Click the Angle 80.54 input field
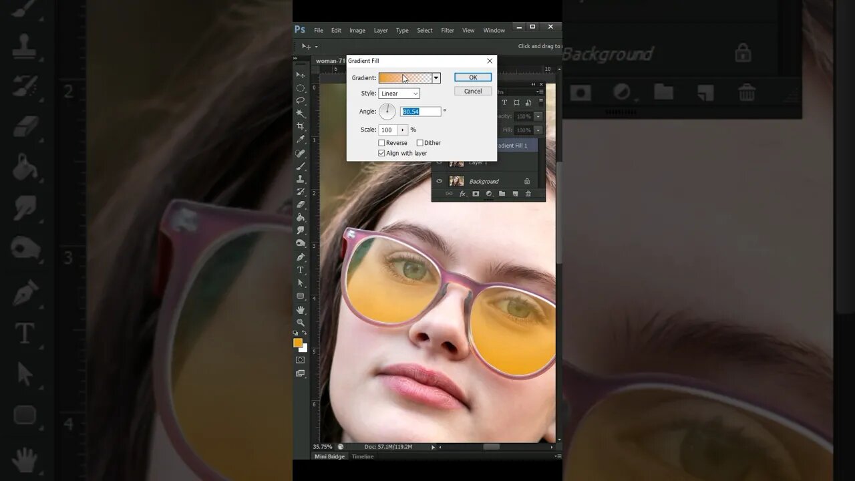Image resolution: width=855 pixels, height=481 pixels. click(421, 112)
